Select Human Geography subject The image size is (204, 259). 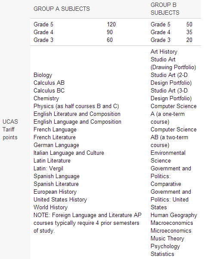(174, 215)
